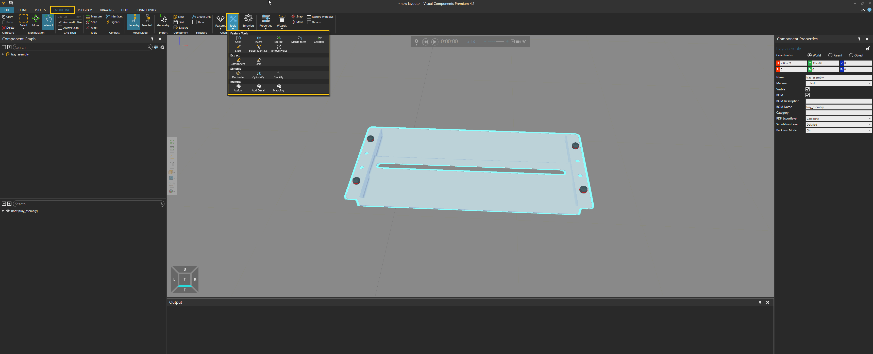Select the Merge faces tool
The width and height of the screenshot is (873, 354).
pyautogui.click(x=298, y=40)
